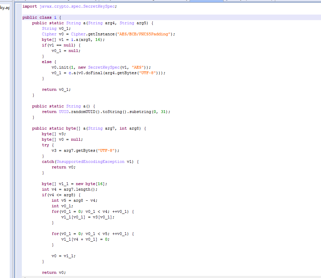Click the for loop with 'v0_1 < v4'
The width and height of the screenshot is (321, 278).
click(x=93, y=211)
